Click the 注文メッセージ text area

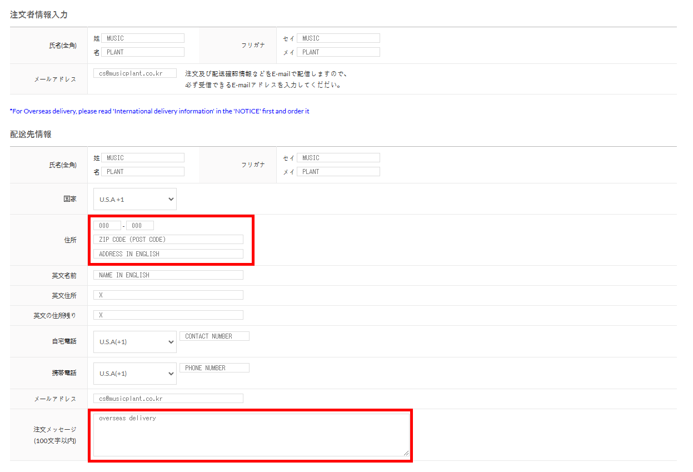pyautogui.click(x=251, y=435)
